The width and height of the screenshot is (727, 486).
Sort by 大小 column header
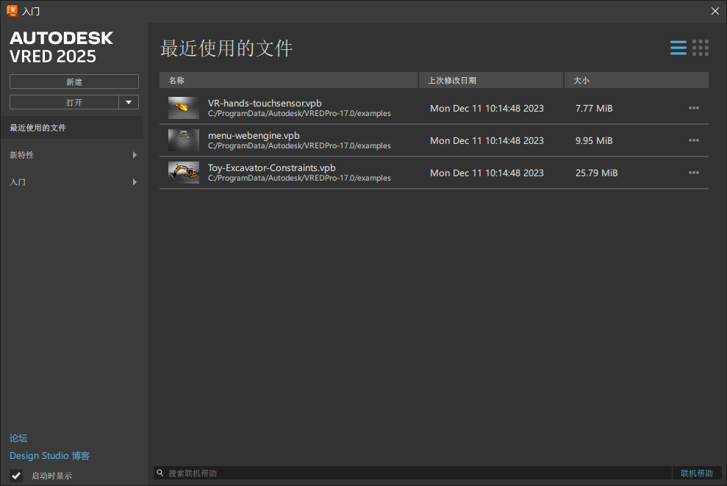click(637, 80)
